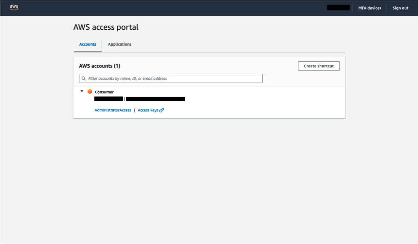
Task: Click the account filter search field
Action: click(x=171, y=78)
